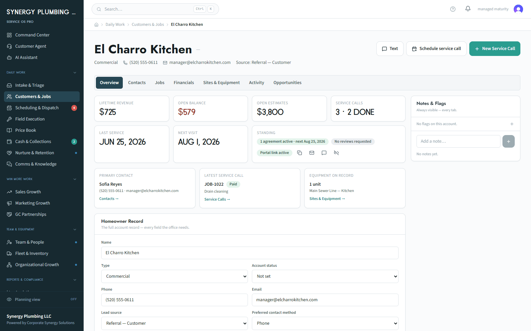Collapse the Daily Work section
Image resolution: width=531 pixels, height=331 pixels.
coord(42,72)
